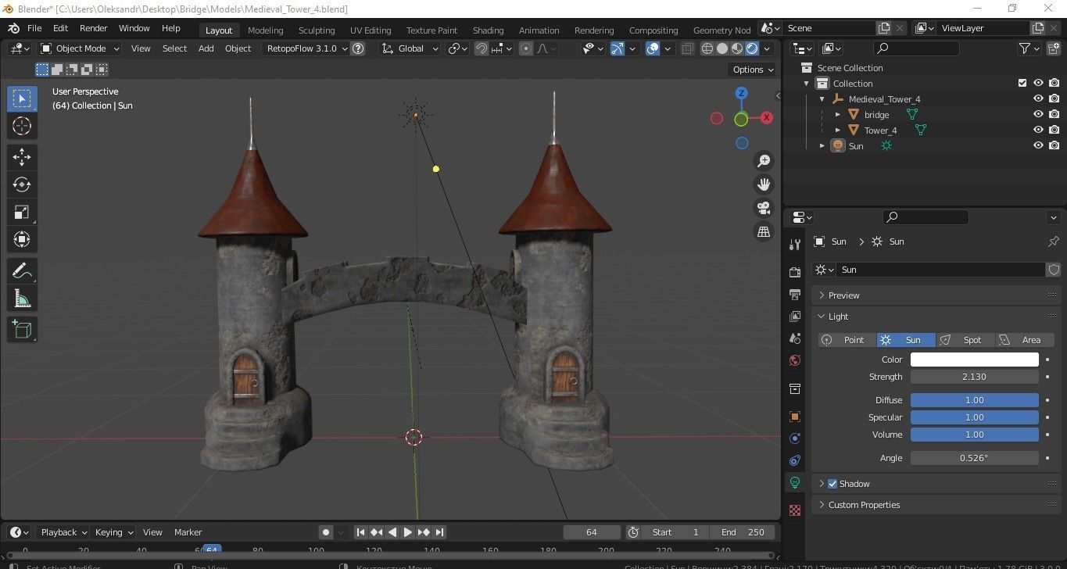1067x569 pixels.
Task: Open the Playback dropdown
Action: (x=63, y=532)
